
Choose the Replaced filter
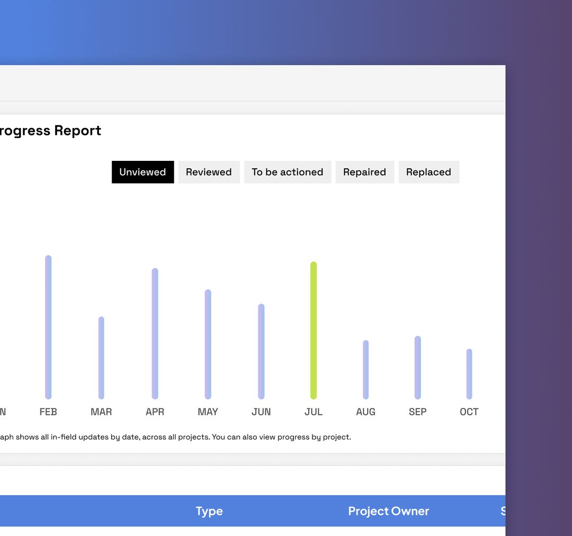429,172
